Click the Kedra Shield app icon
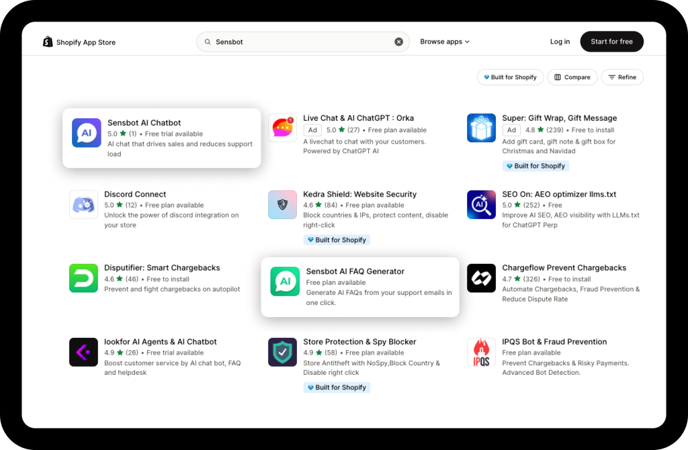Image resolution: width=688 pixels, height=450 pixels. (x=282, y=204)
